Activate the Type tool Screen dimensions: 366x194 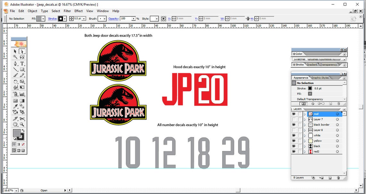pos(22,64)
